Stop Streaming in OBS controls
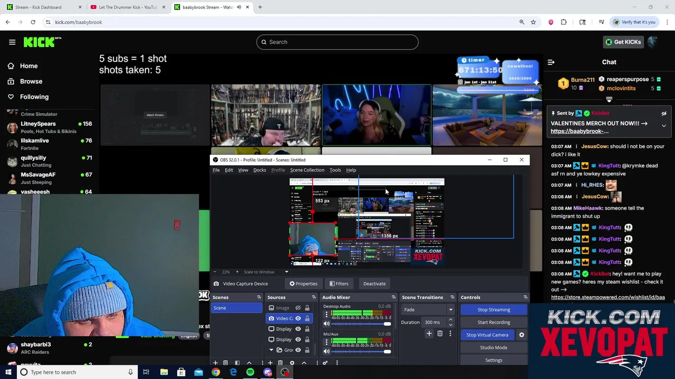 [494, 310]
